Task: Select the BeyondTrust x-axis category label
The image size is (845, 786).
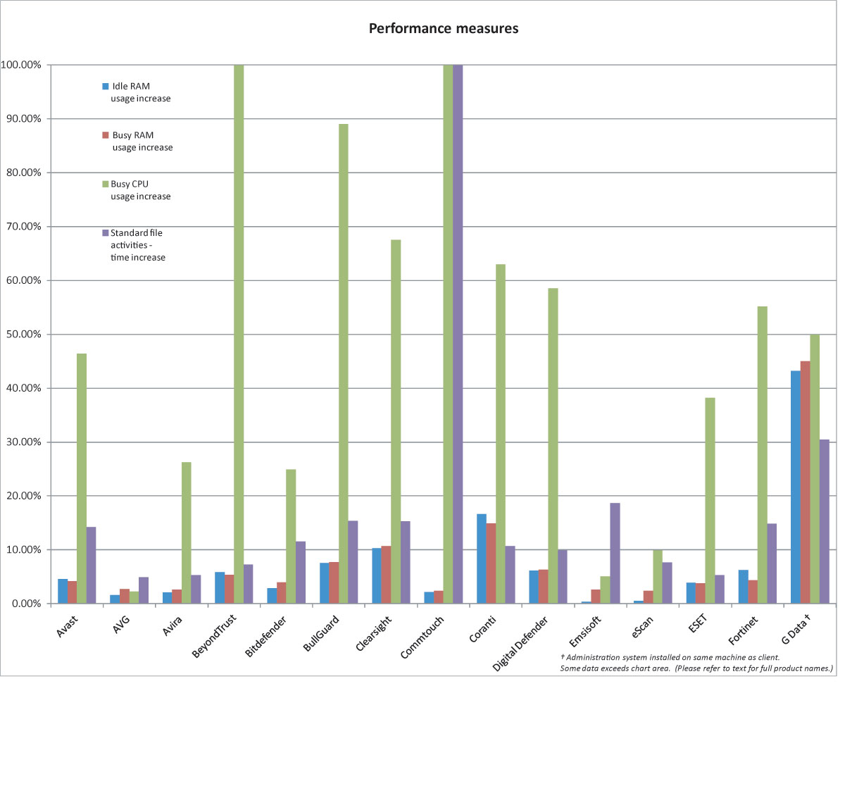Action: click(214, 636)
